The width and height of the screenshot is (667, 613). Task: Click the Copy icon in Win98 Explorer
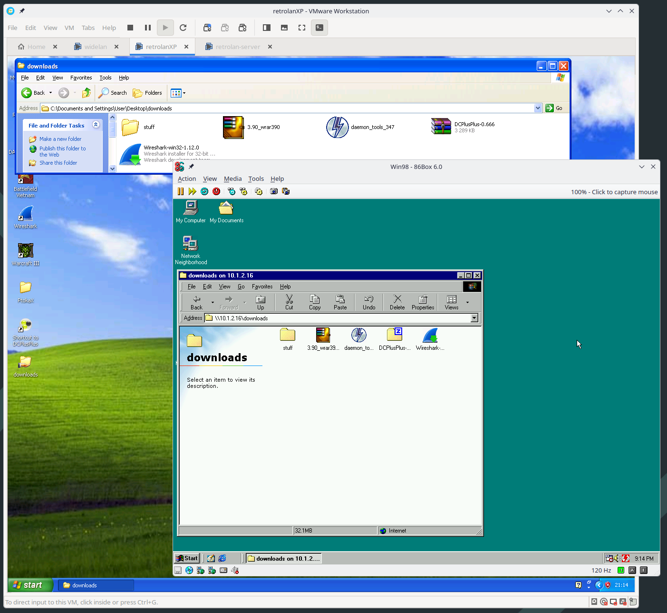point(315,302)
